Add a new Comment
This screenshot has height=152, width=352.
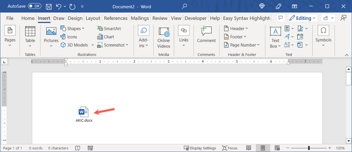click(x=206, y=34)
